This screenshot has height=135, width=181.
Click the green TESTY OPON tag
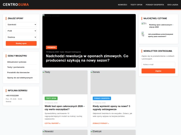(x=51, y=98)
